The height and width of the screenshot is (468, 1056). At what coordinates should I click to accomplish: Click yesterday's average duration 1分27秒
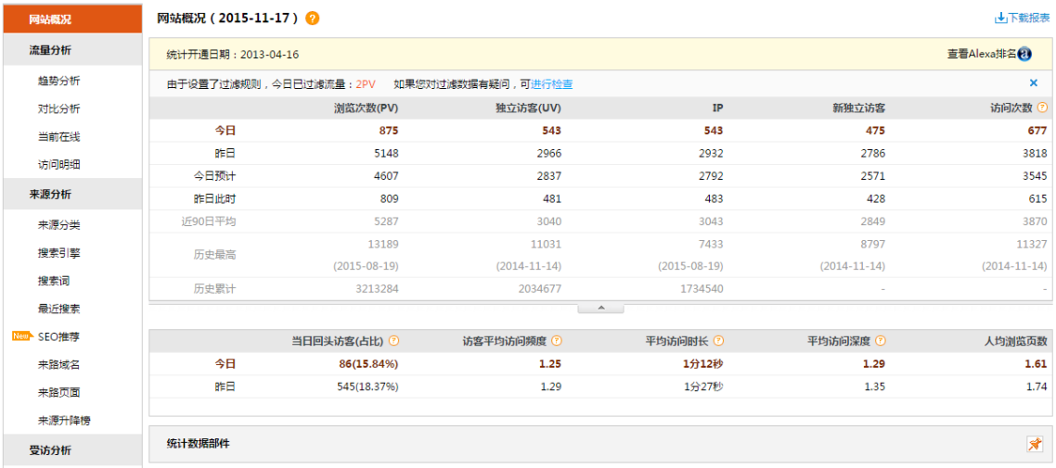click(x=703, y=386)
